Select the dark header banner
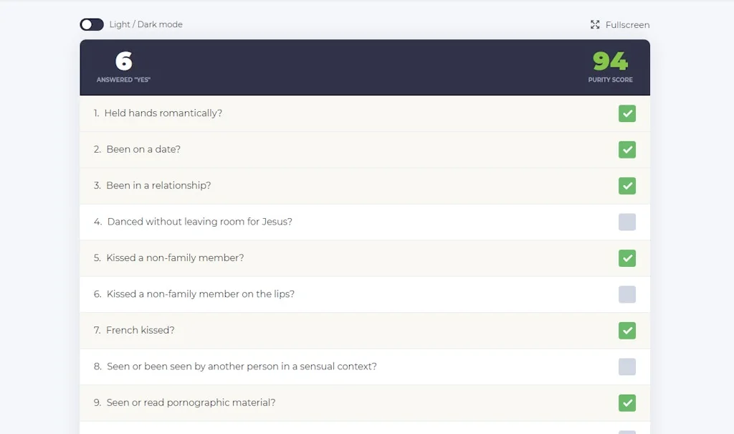Viewport: 734px width, 434px height. (365, 67)
